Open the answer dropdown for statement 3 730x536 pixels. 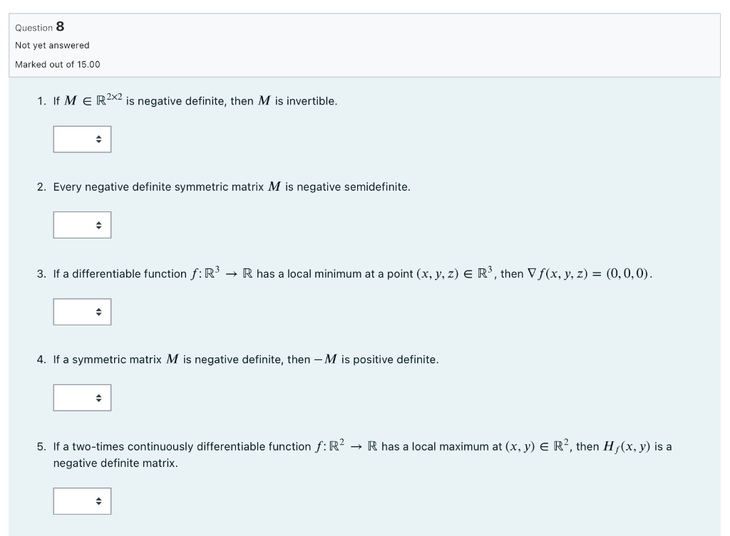pyautogui.click(x=81, y=311)
